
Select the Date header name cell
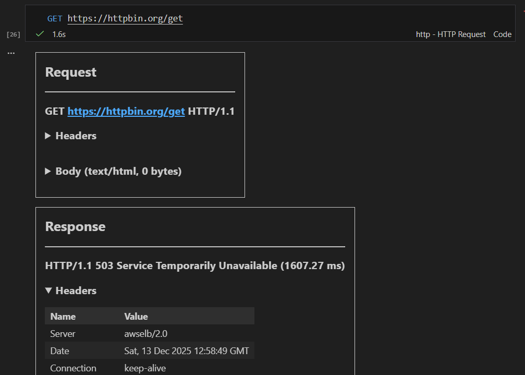click(x=59, y=350)
